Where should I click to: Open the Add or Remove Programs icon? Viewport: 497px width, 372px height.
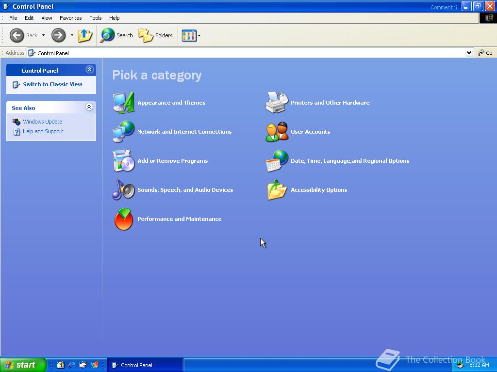click(124, 161)
